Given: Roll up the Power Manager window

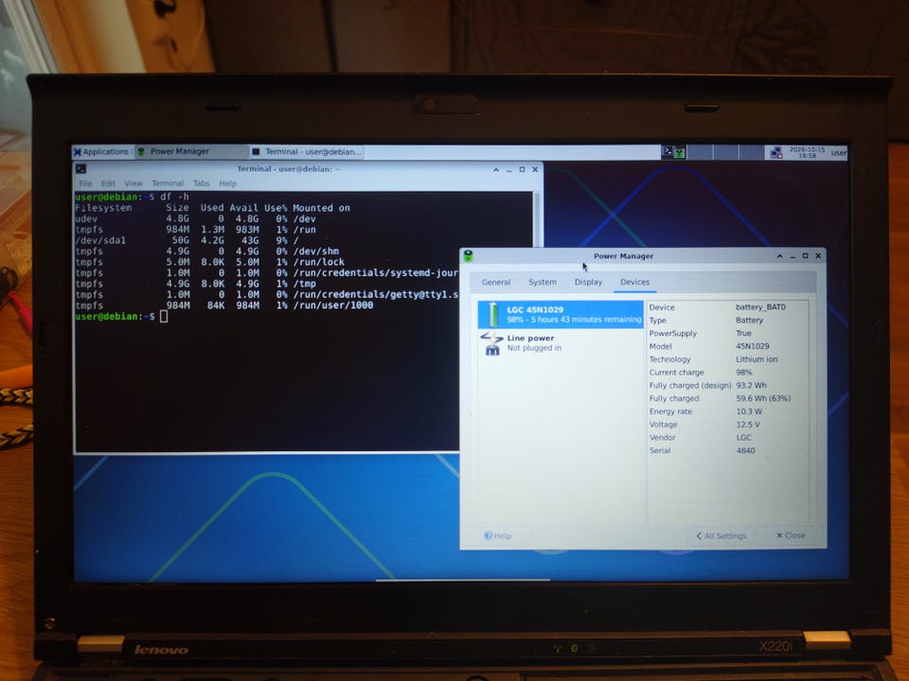Looking at the screenshot, I should [x=779, y=256].
